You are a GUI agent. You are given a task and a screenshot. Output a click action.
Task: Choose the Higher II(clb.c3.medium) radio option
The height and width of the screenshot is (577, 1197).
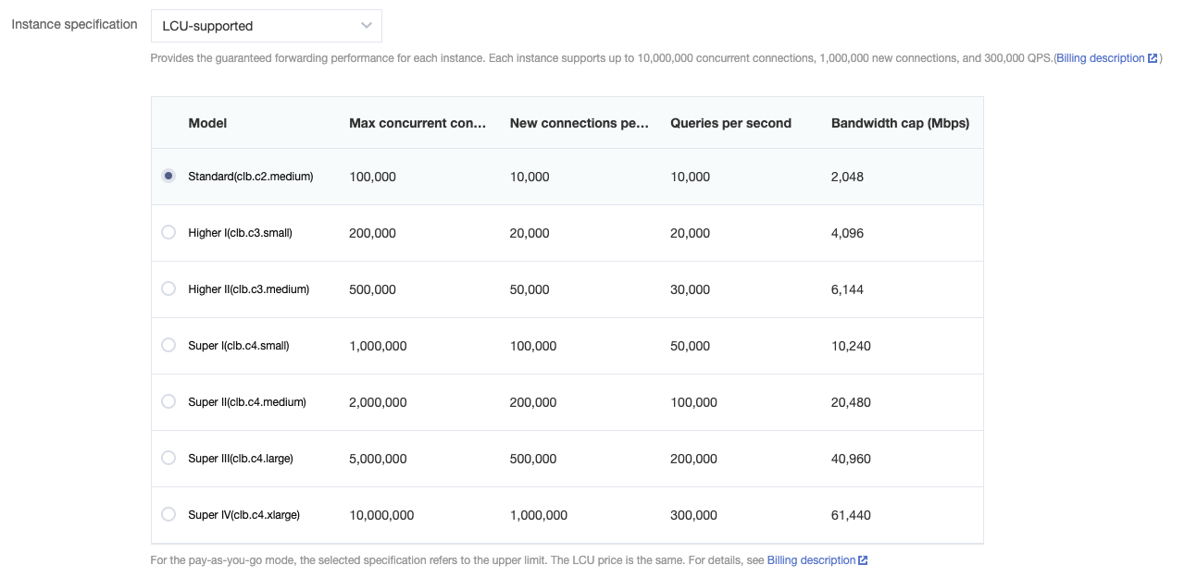tap(168, 288)
